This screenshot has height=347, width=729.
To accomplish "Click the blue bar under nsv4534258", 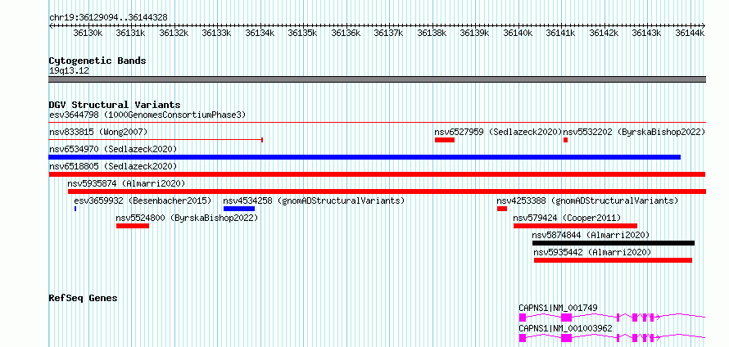I will coord(239,209).
